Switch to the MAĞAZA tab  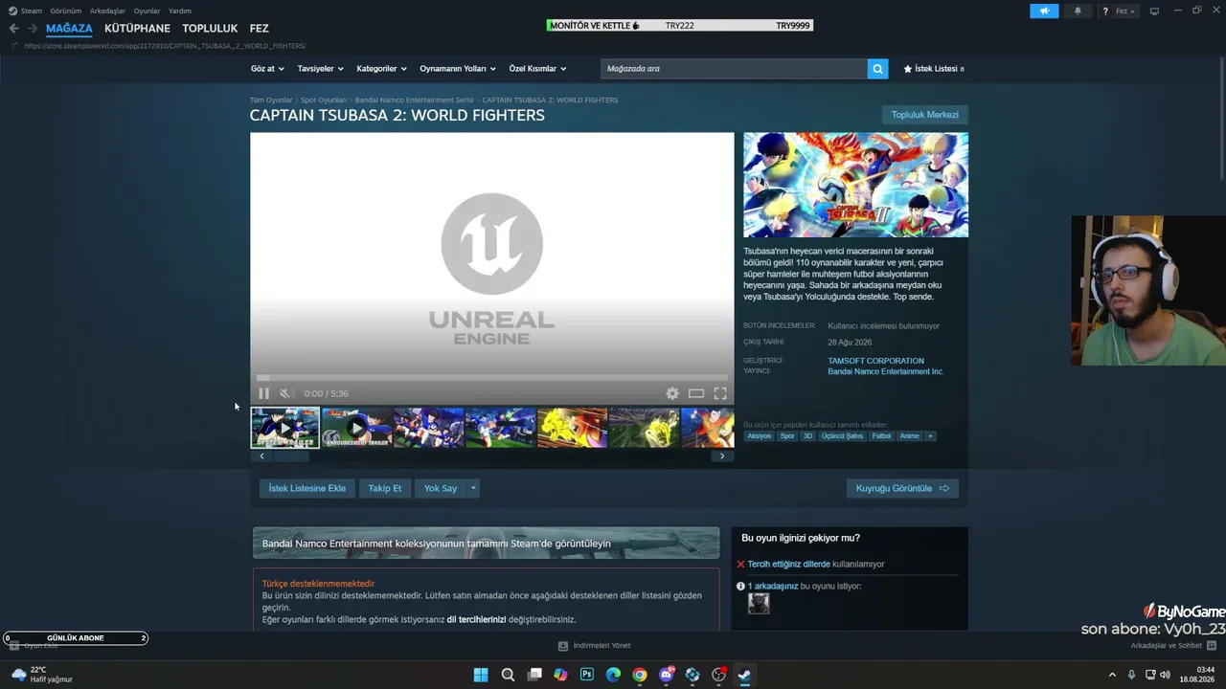(x=69, y=29)
